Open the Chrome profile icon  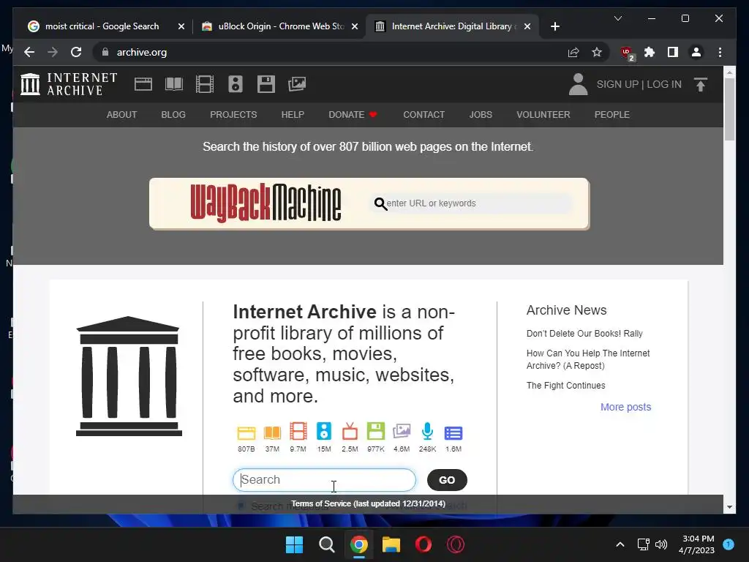pos(696,52)
